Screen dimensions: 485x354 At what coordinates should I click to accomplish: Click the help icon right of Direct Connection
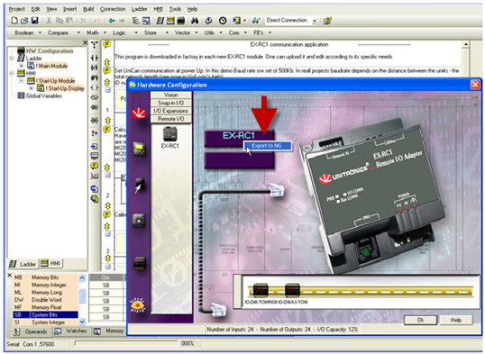pos(327,21)
